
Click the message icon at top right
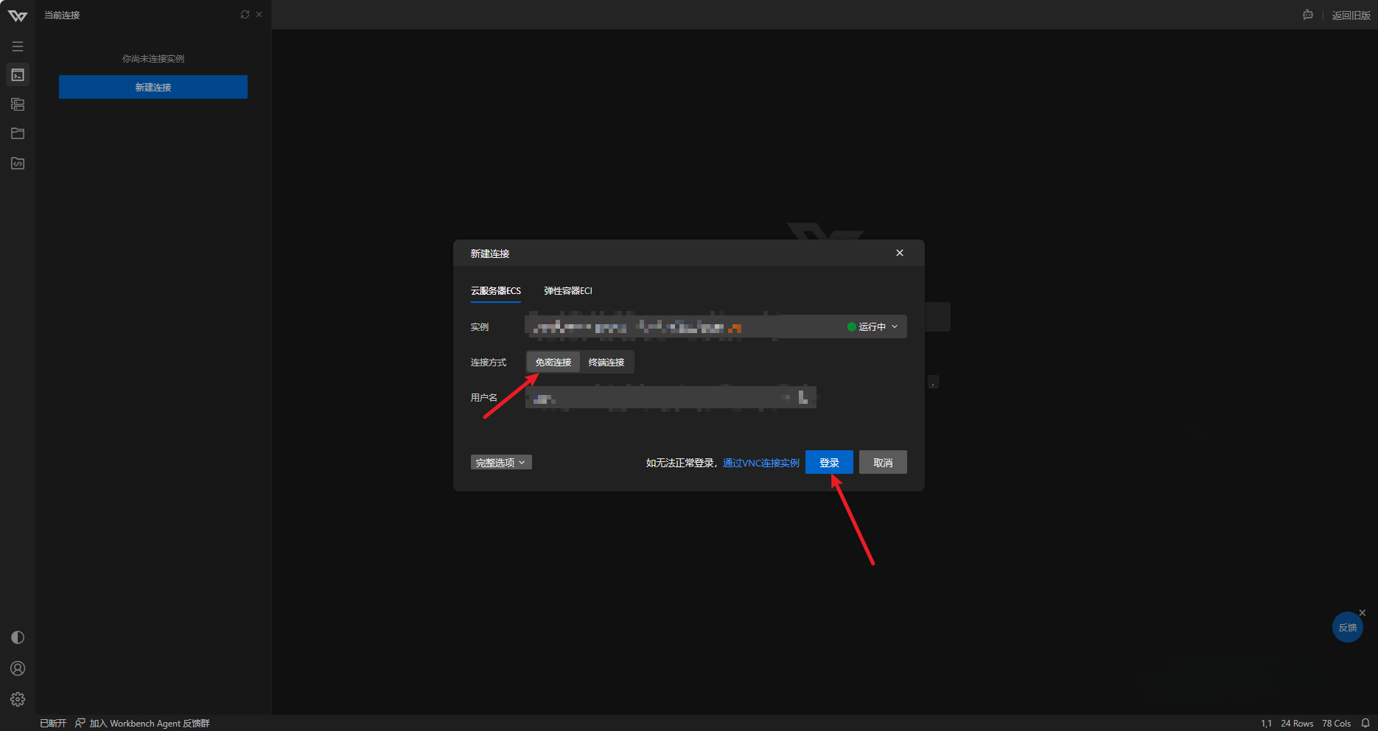coord(1308,15)
